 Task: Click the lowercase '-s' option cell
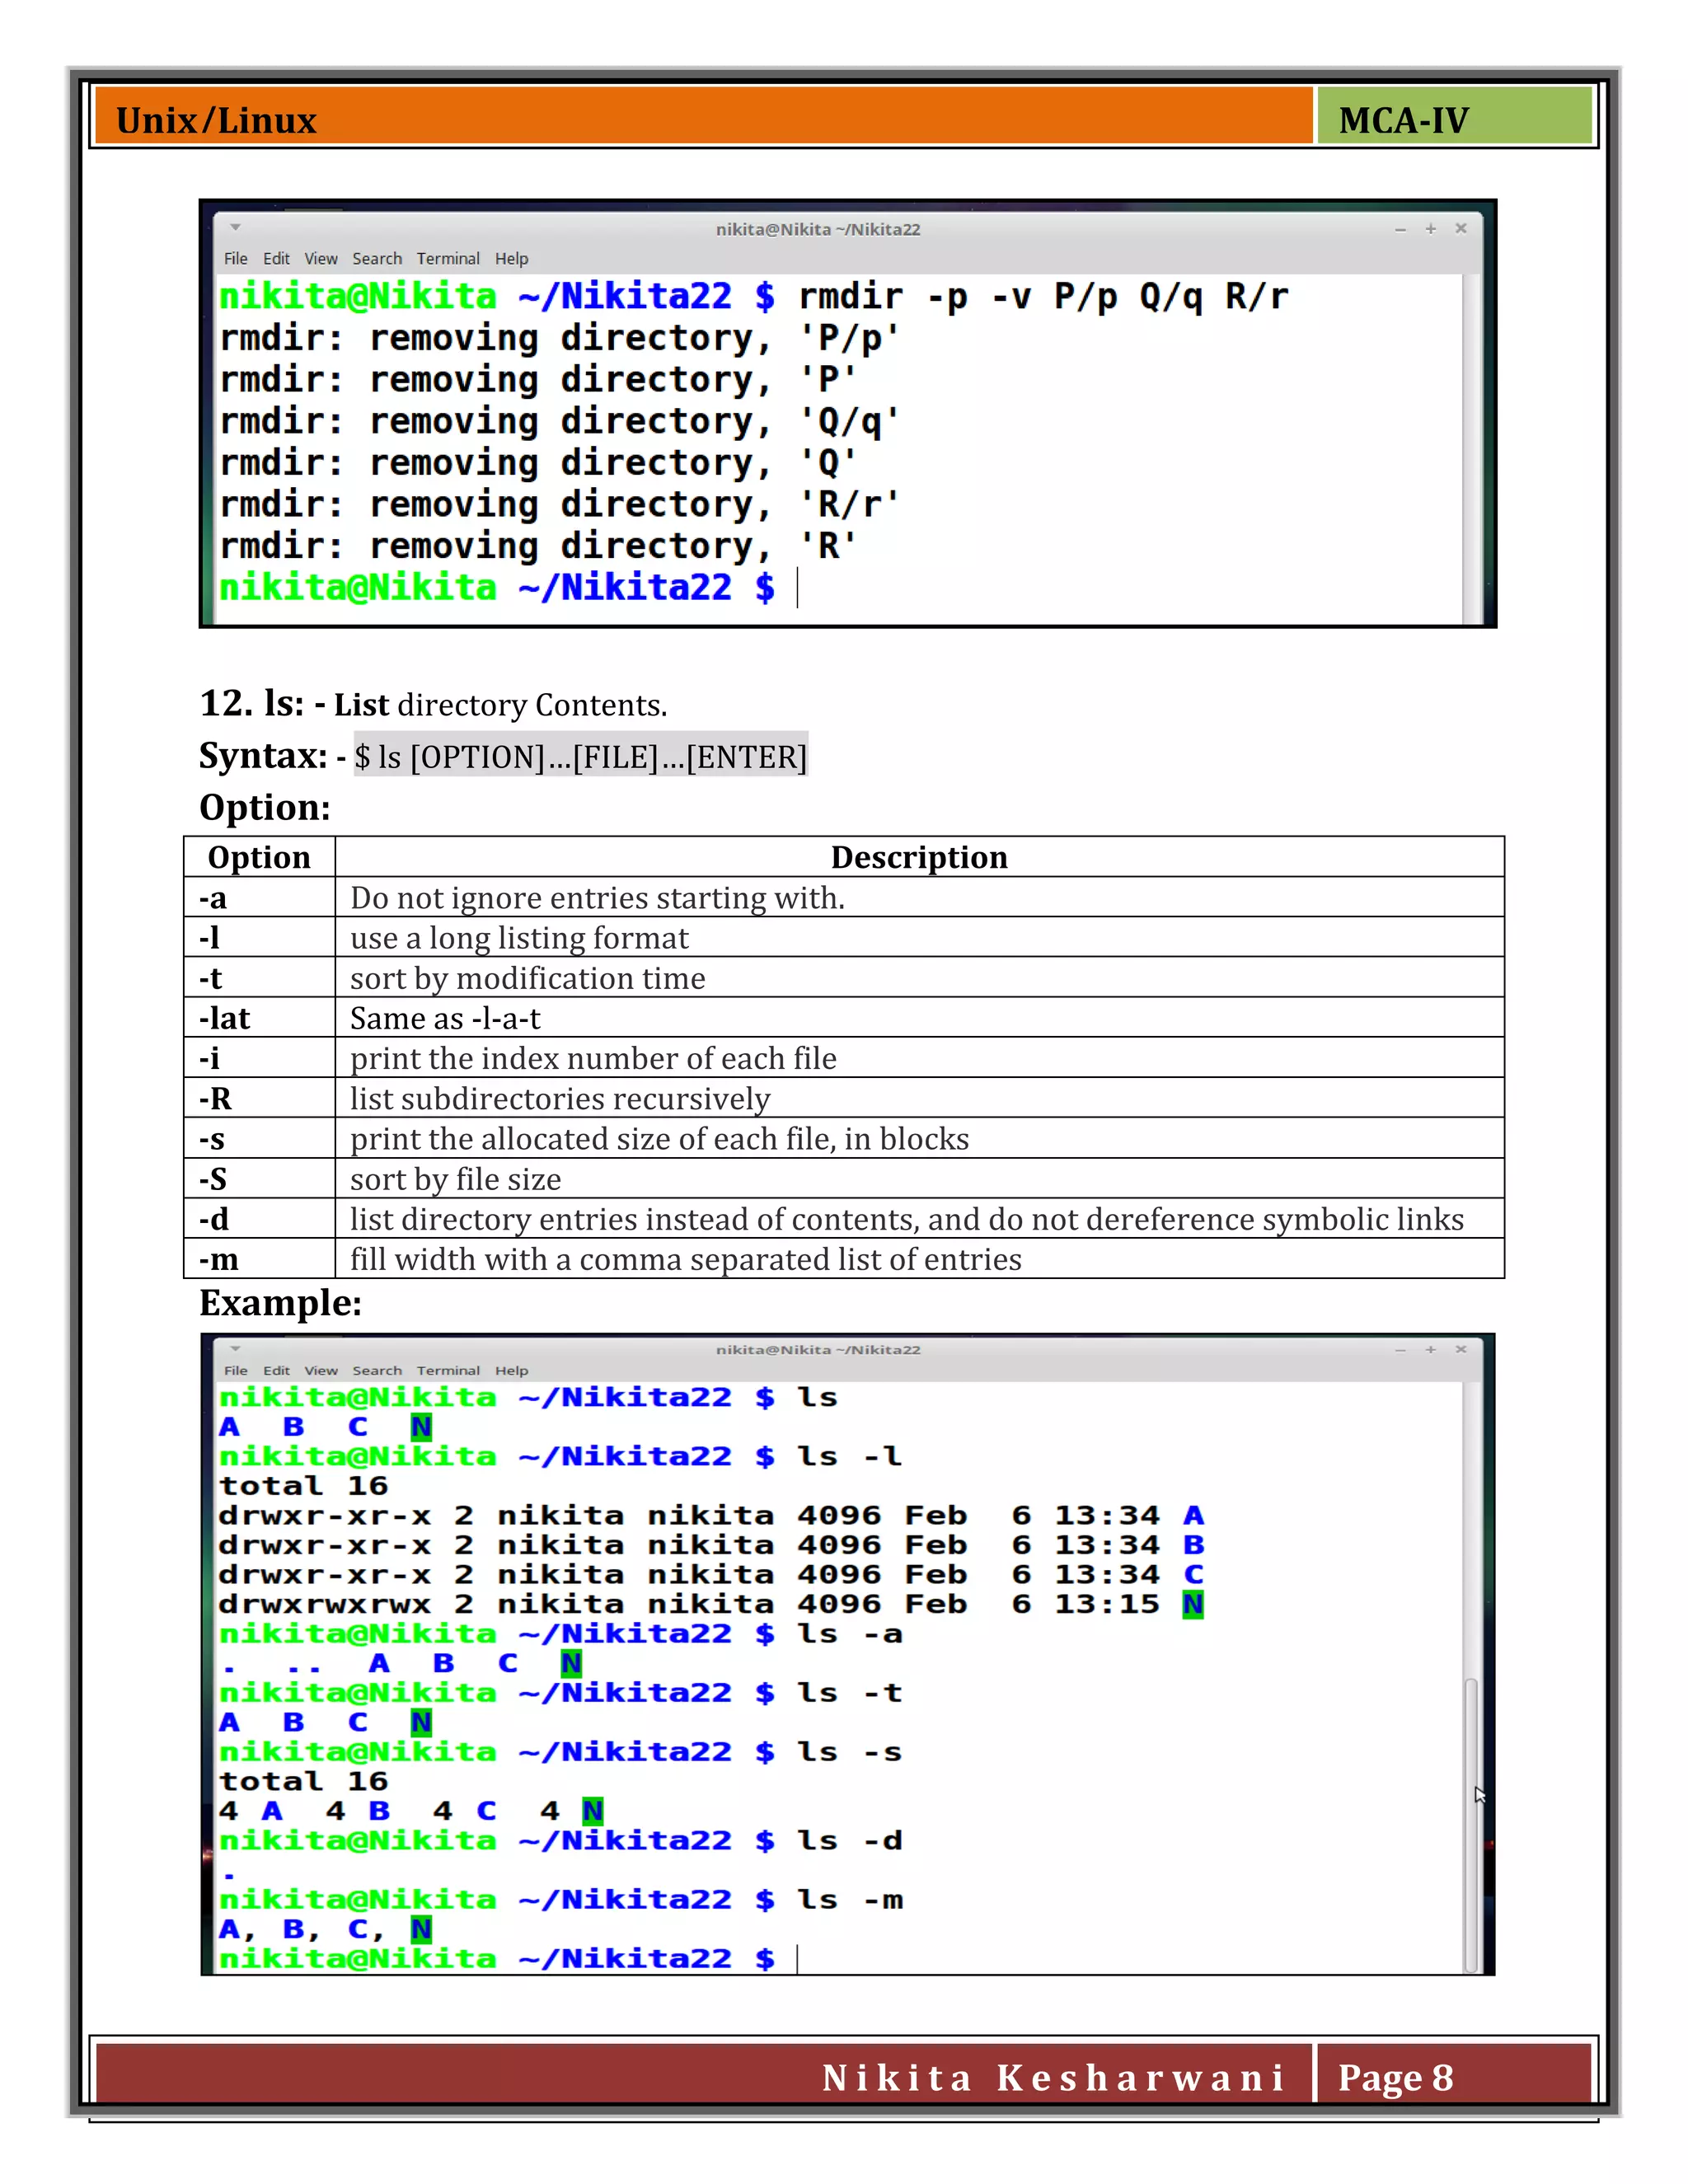[259, 1138]
